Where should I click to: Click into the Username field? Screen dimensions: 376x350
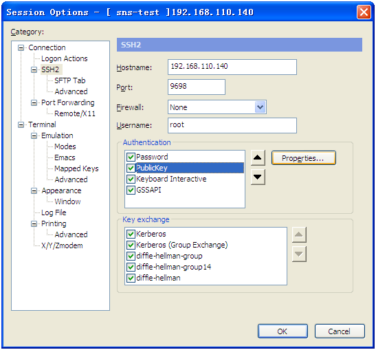click(232, 125)
